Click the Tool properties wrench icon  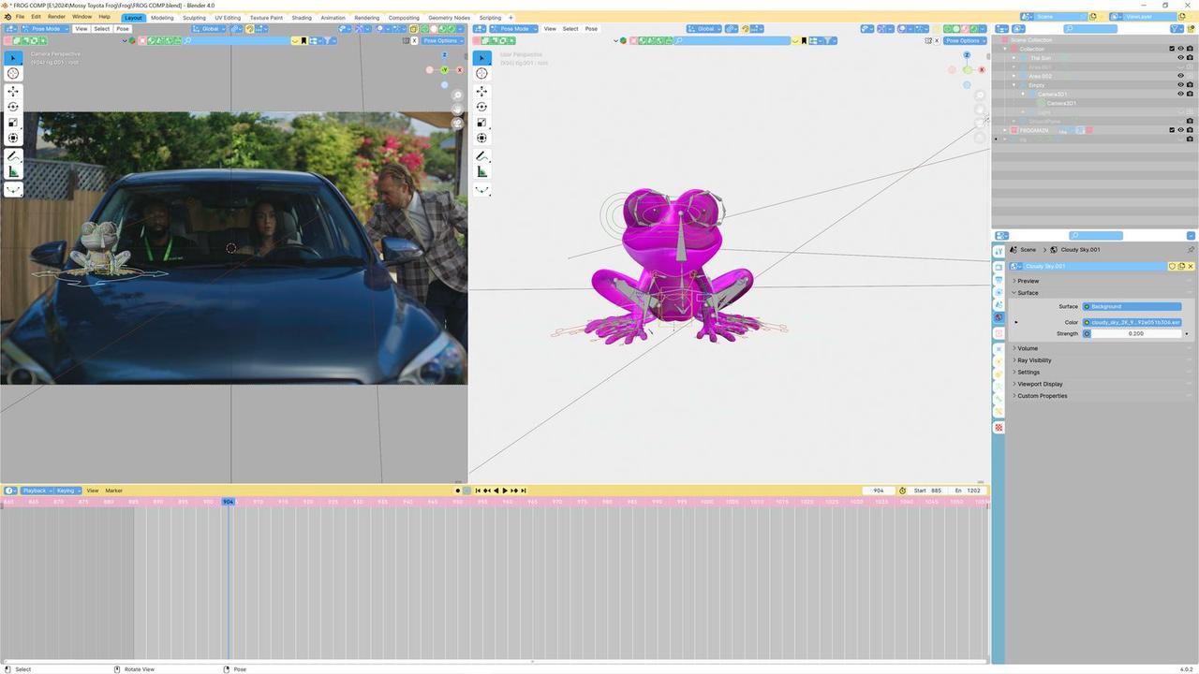coord(999,251)
